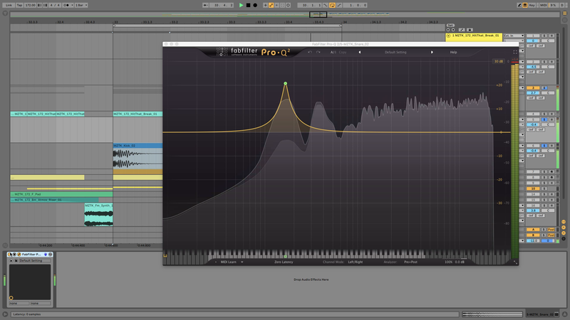The image size is (570, 320).
Task: Tap tempo using the Tap button
Action: point(20,5)
